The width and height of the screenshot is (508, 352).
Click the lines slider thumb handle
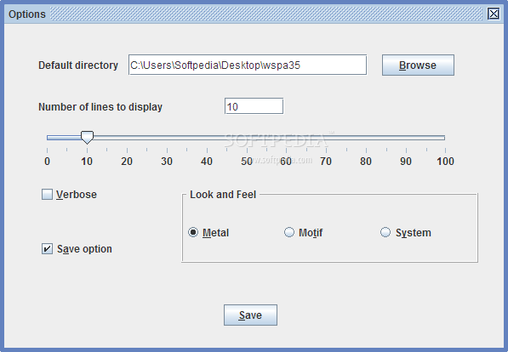tap(87, 137)
